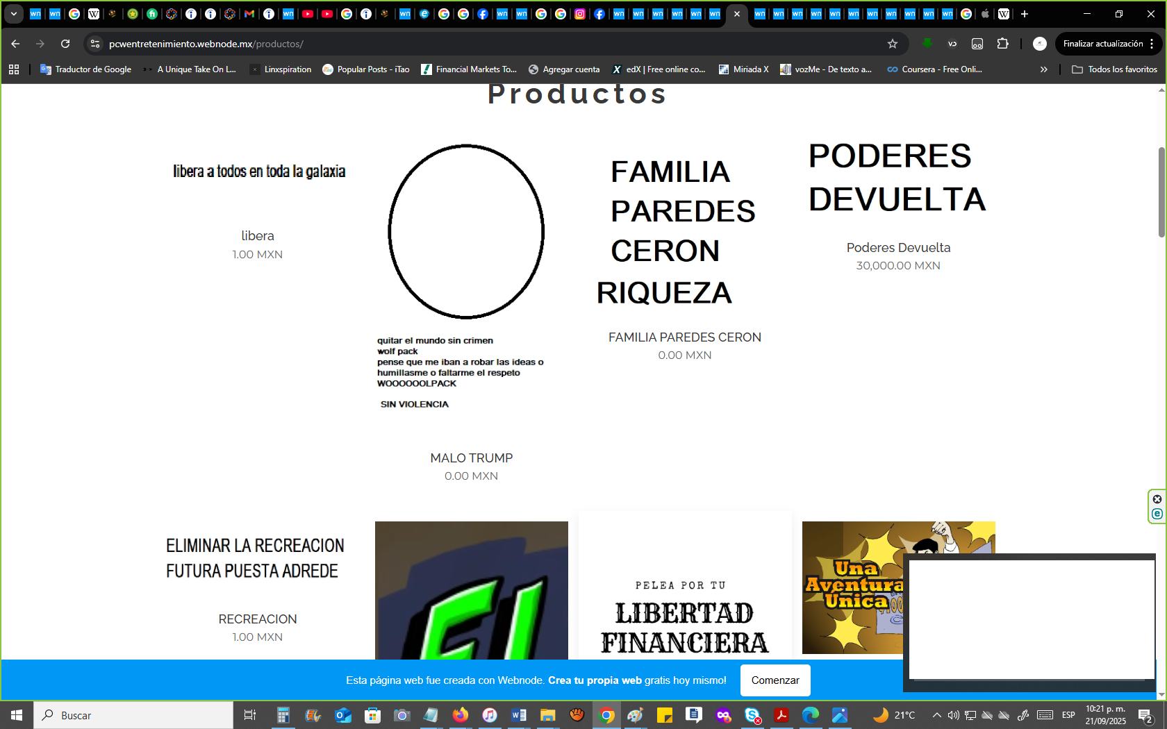Open the Todos los favoritos folder
Image resolution: width=1167 pixels, height=729 pixels.
tap(1115, 69)
